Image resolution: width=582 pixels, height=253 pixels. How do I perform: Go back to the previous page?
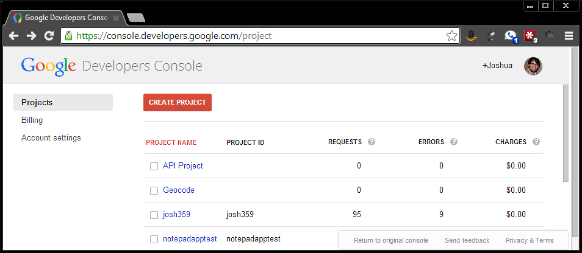pyautogui.click(x=13, y=36)
